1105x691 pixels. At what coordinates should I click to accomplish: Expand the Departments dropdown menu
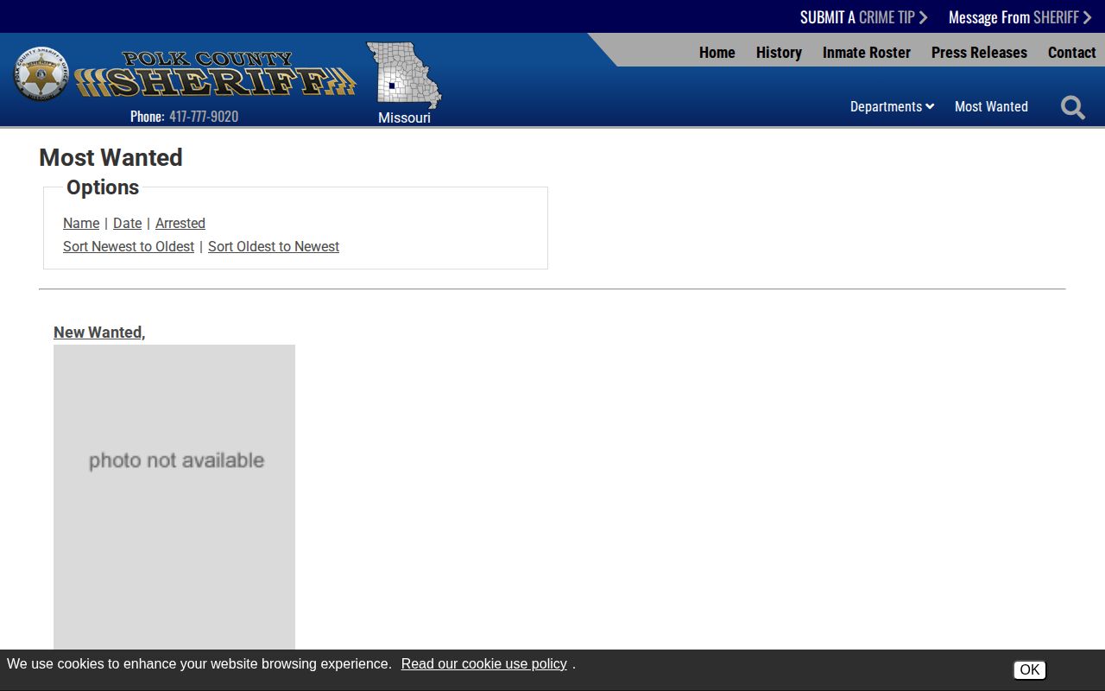[892, 106]
